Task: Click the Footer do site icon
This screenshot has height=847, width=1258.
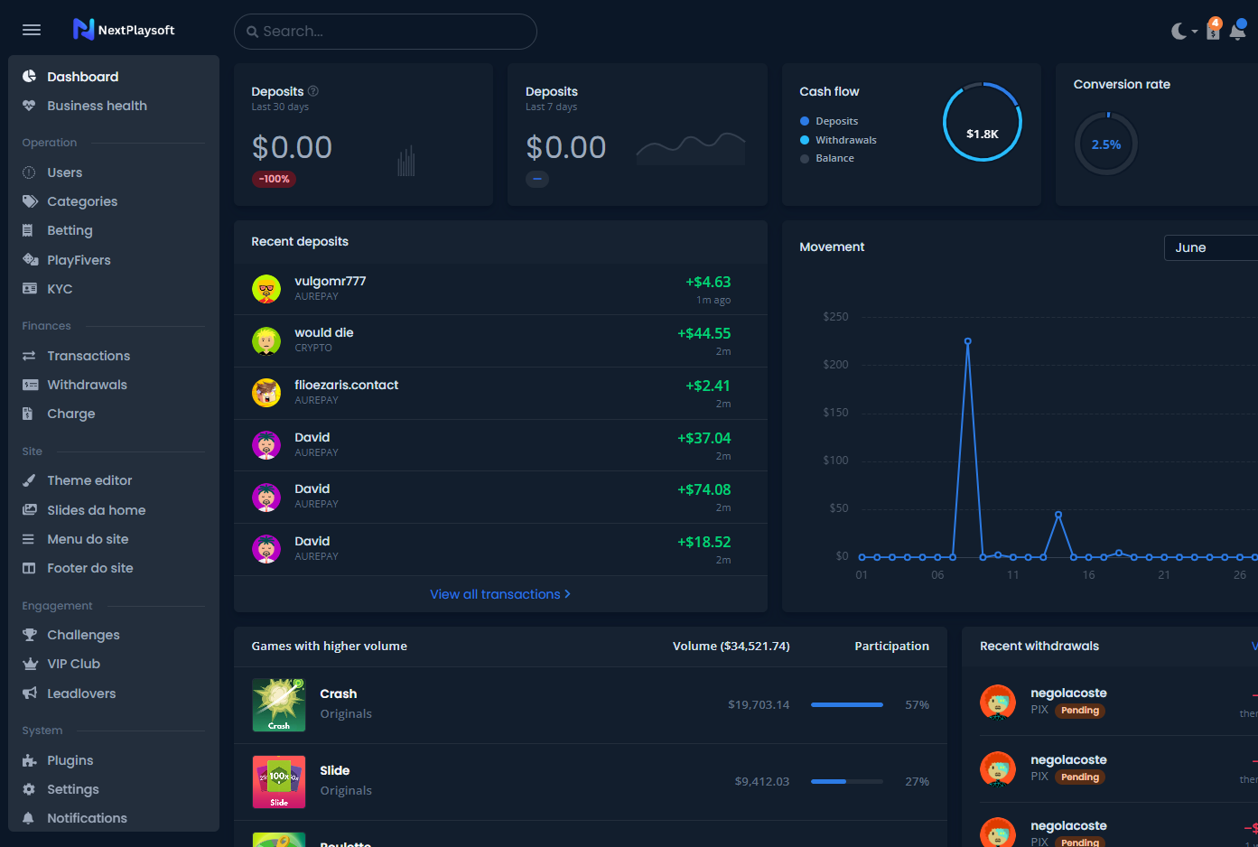Action: [29, 568]
